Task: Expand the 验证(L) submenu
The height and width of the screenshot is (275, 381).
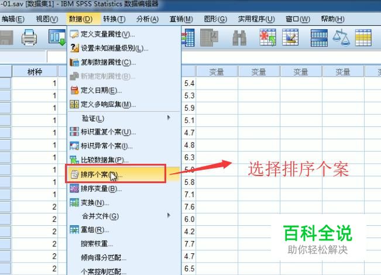Action: point(124,118)
